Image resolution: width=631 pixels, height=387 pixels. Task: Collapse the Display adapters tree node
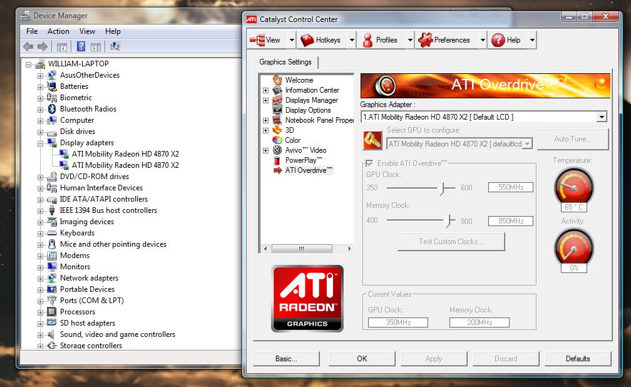click(x=40, y=143)
